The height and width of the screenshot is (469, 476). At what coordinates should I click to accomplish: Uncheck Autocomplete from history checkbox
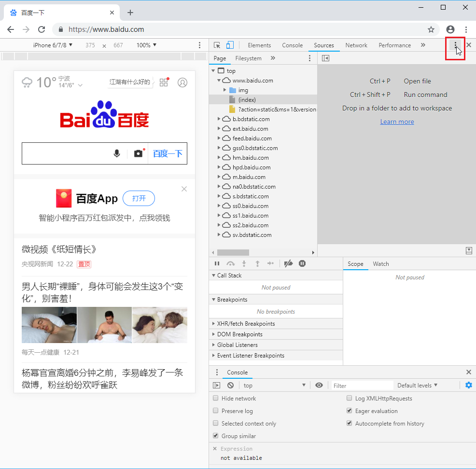tap(350, 423)
